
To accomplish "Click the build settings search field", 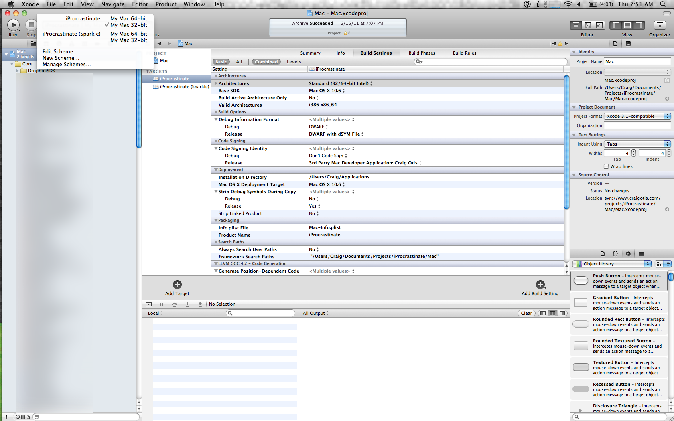I will point(491,62).
